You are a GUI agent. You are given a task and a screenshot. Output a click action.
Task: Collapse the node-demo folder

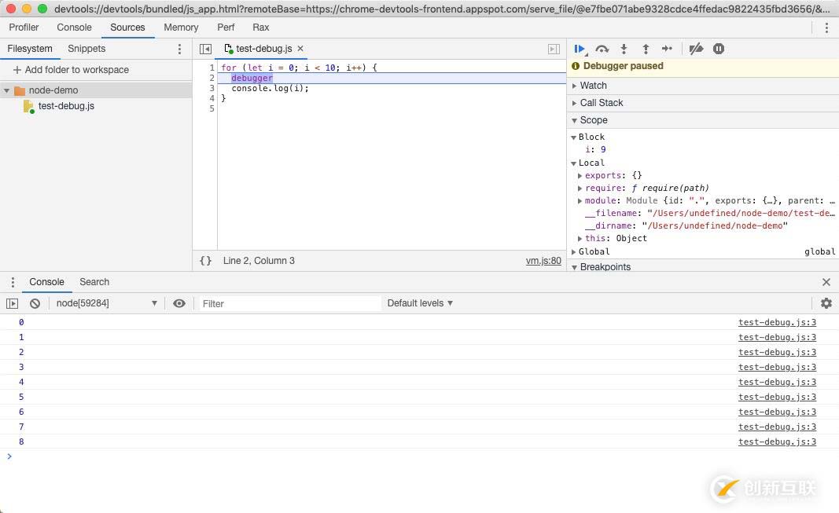(x=7, y=90)
